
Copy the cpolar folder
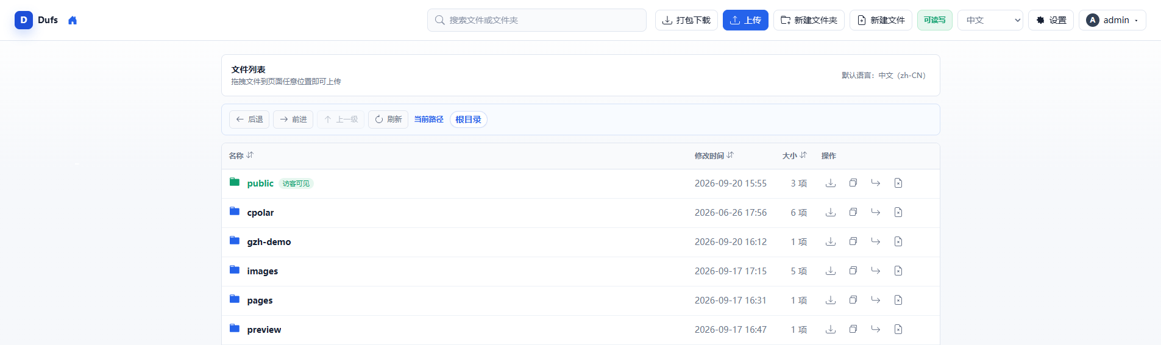[x=853, y=212]
